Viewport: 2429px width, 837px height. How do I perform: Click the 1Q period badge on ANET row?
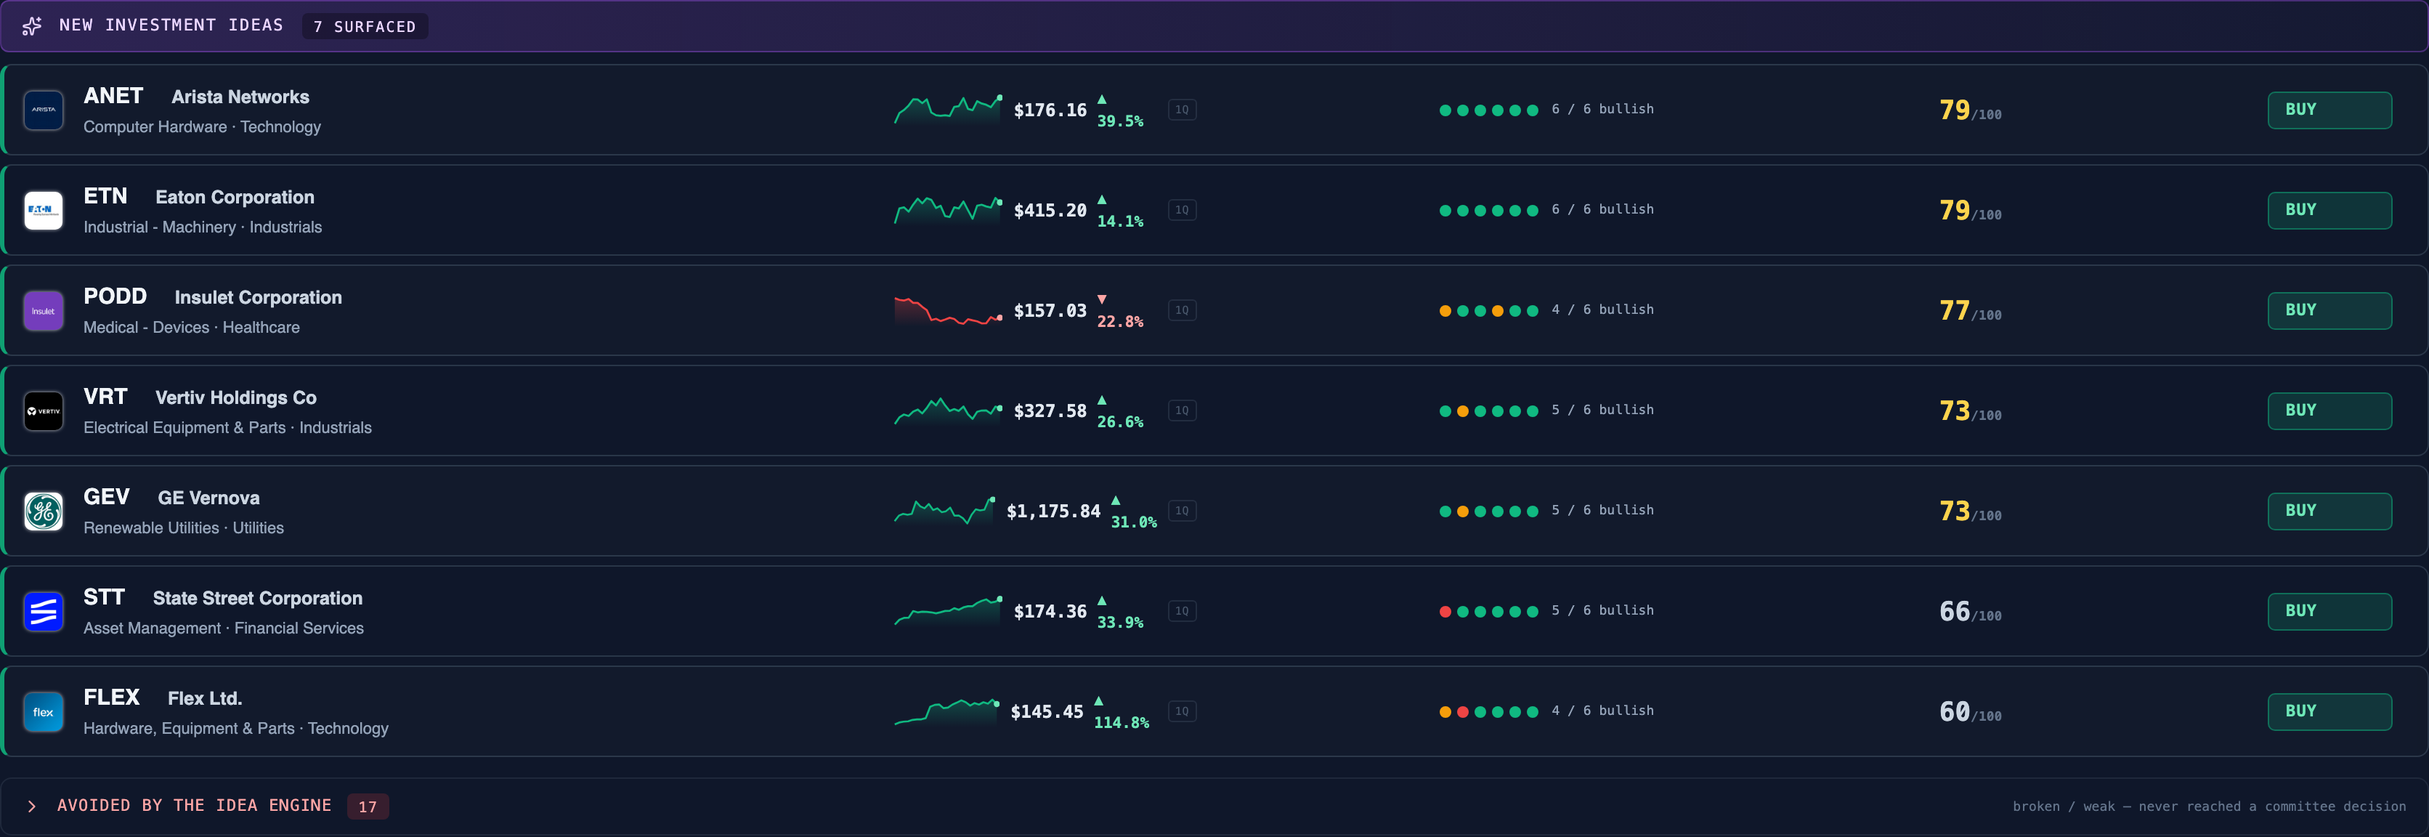1182,110
